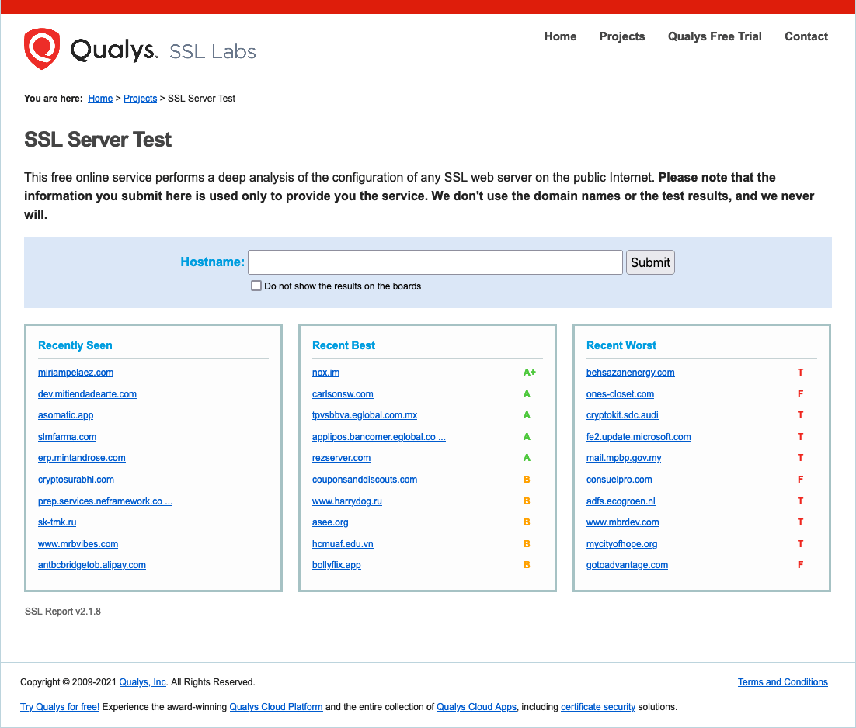Click the 'SSL Report v2.1.8' version text
Image resolution: width=856 pixels, height=728 pixels.
point(63,612)
